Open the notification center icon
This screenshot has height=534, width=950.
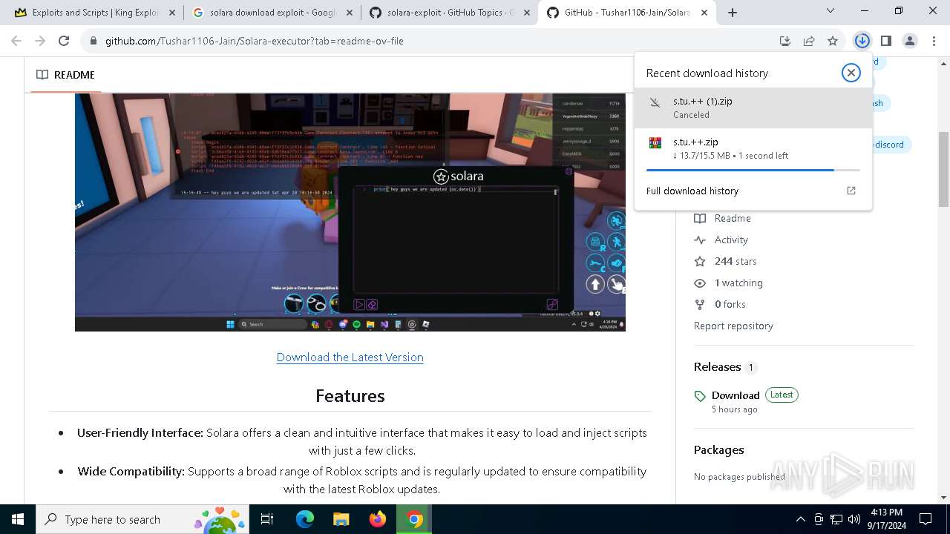[926, 519]
